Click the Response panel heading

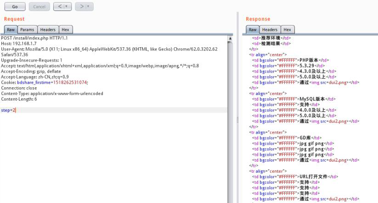[258, 19]
